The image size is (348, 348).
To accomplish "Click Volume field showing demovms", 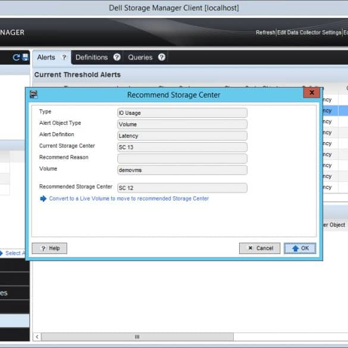I will (x=182, y=170).
